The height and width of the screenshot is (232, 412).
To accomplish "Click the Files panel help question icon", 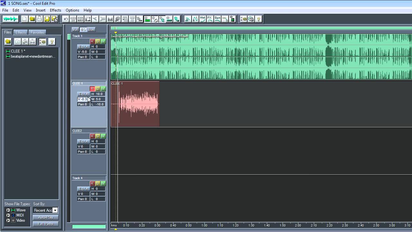I will tap(51, 42).
